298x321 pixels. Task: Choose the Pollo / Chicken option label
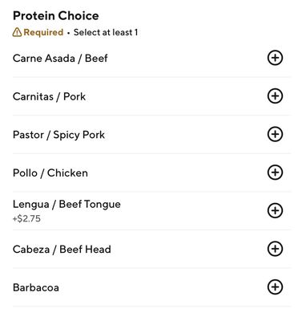tap(50, 173)
